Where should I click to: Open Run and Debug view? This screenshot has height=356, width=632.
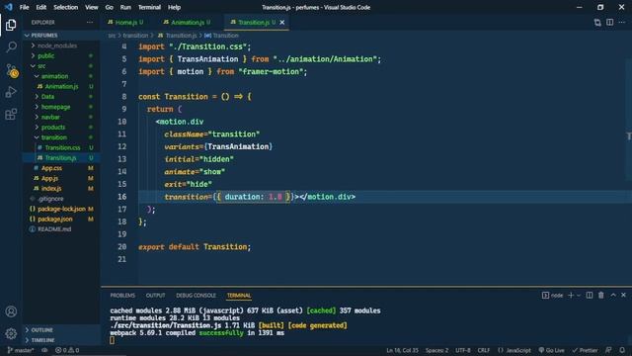click(x=11, y=92)
